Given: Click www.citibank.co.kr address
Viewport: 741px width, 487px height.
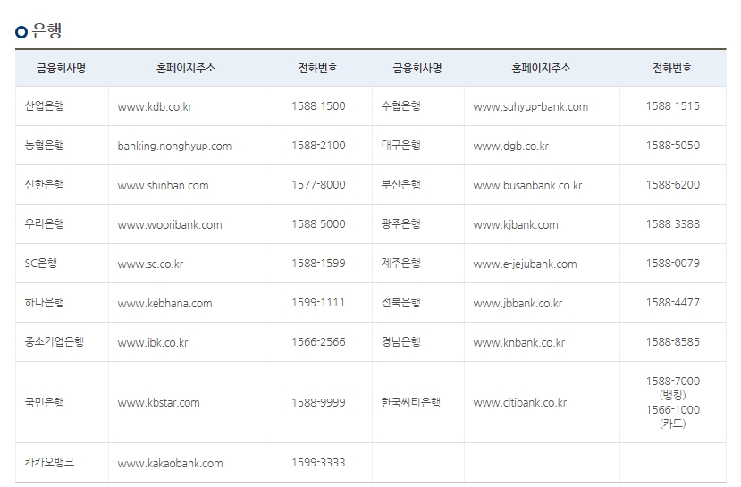Looking at the screenshot, I should click(520, 403).
